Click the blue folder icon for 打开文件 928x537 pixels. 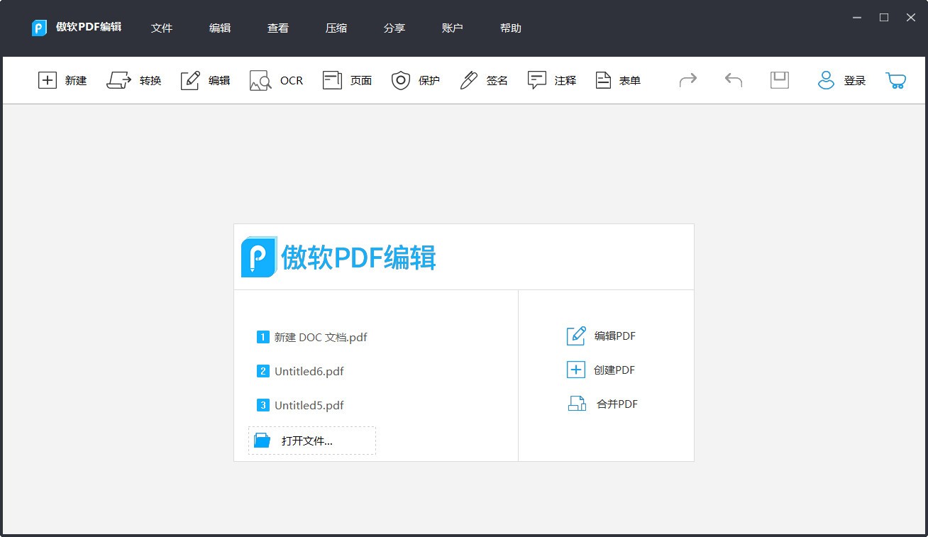pos(263,441)
